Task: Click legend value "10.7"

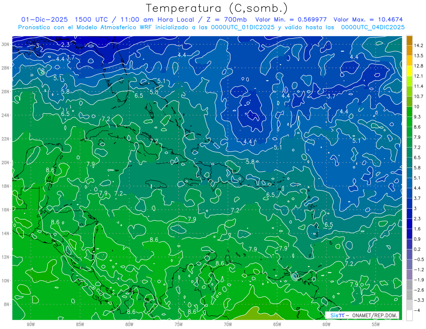Action: (419, 97)
